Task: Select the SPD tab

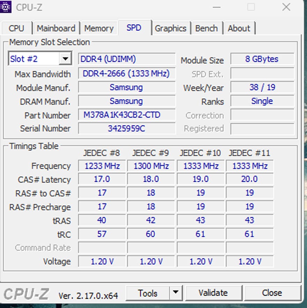Action: [x=134, y=28]
